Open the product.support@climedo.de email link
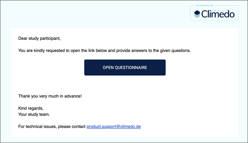The width and height of the screenshot is (248, 143). point(114,127)
